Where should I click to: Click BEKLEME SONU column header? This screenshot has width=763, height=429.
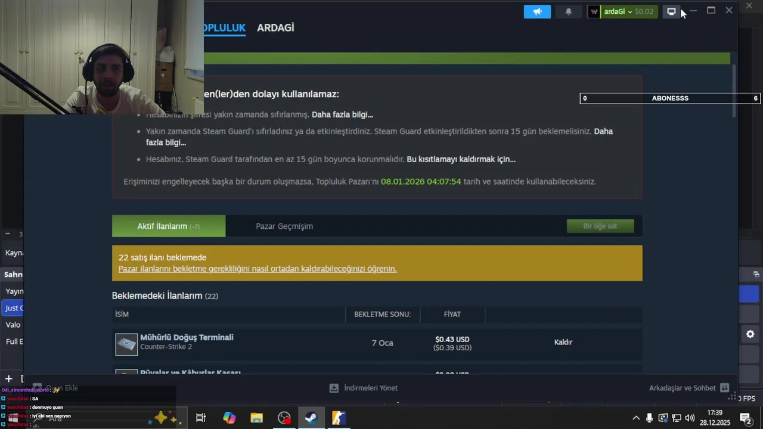(382, 314)
